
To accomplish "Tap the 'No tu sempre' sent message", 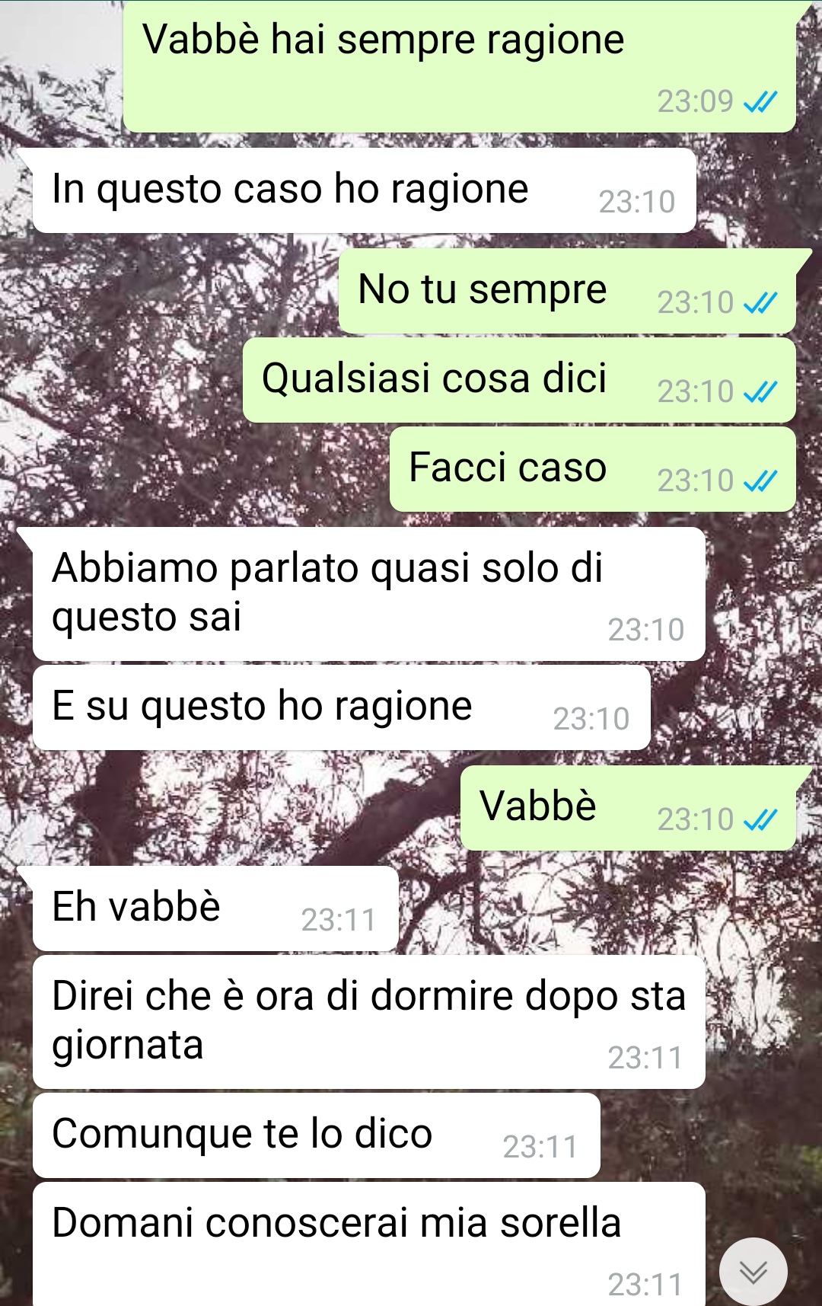I will pos(567,291).
